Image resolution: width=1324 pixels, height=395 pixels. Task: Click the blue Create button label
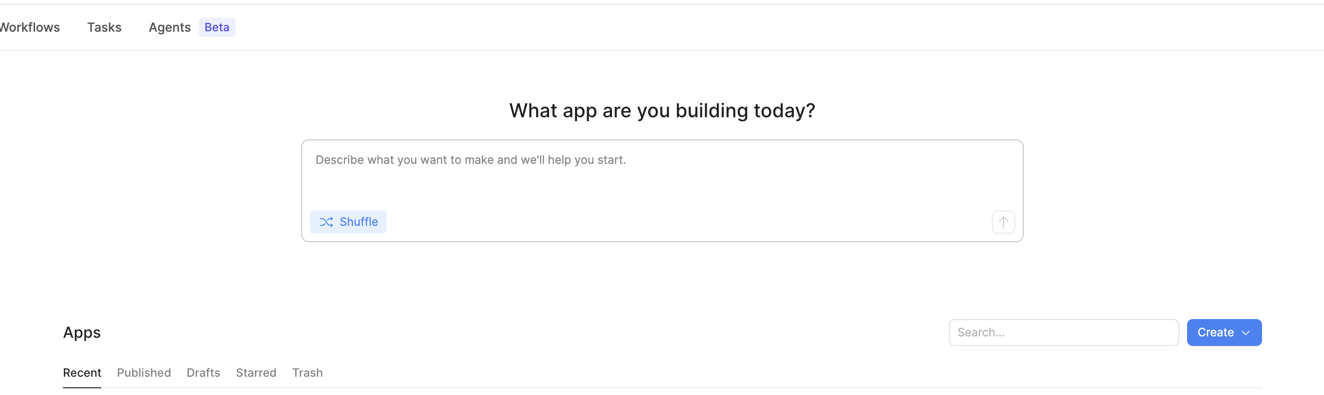coord(1215,333)
